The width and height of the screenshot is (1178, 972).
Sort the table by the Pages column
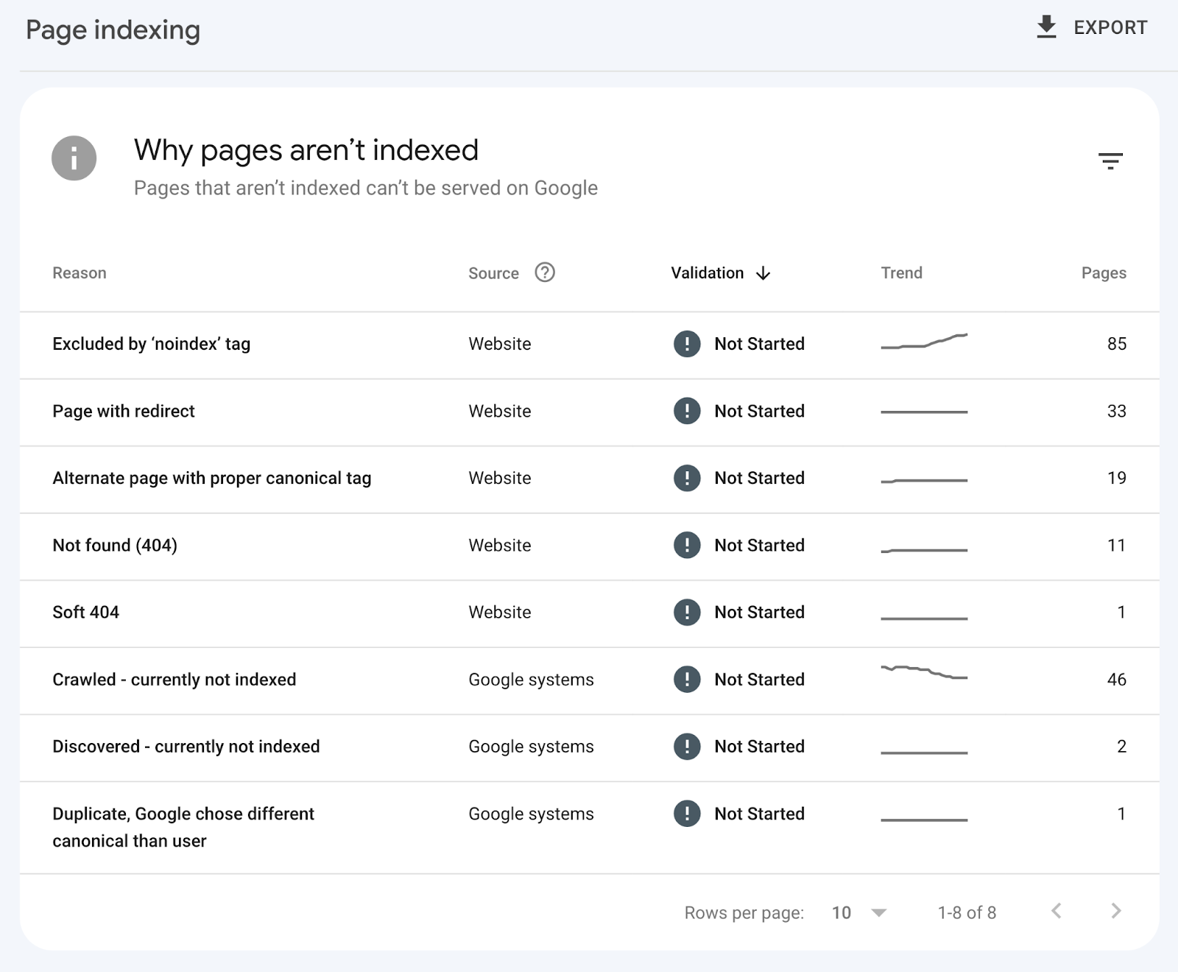1104,272
